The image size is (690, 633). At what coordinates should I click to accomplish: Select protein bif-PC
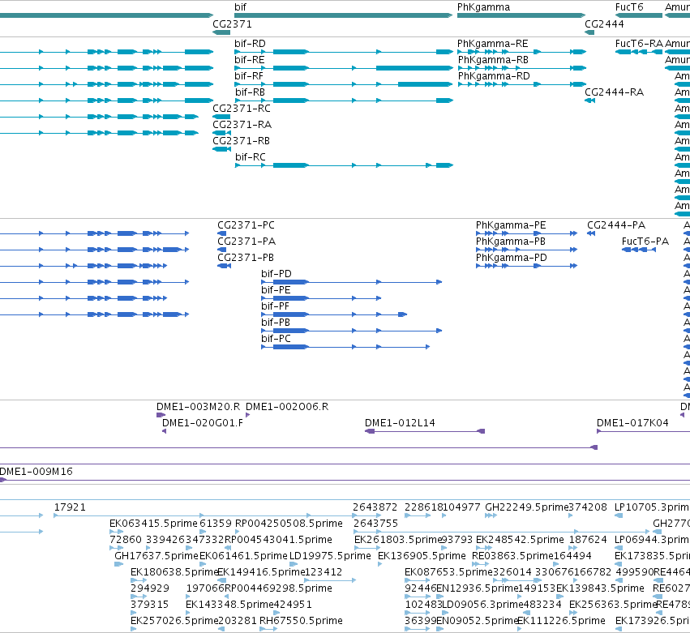pyautogui.click(x=345, y=347)
